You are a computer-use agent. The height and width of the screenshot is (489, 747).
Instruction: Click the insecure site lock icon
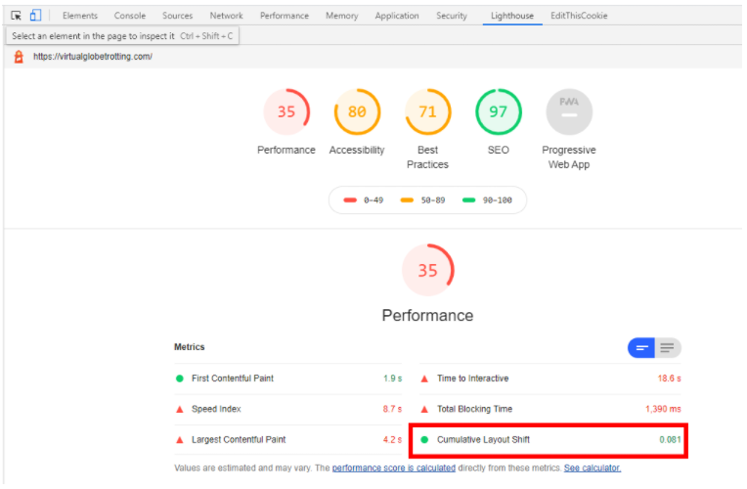click(18, 57)
